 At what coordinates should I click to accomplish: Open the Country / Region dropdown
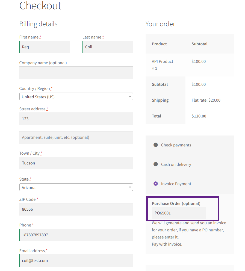coord(76,96)
